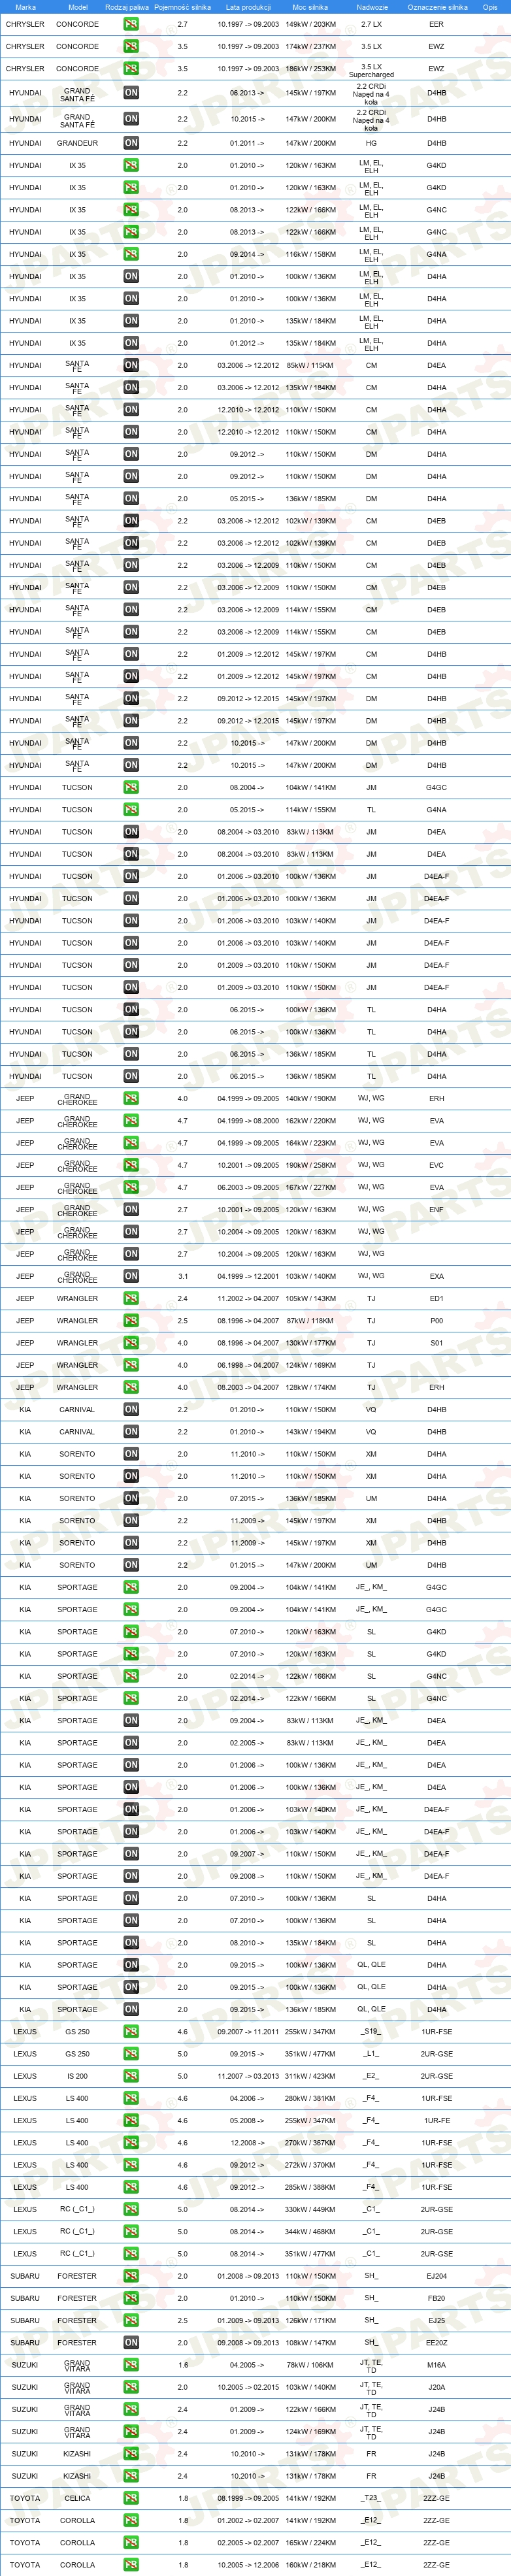Click the diesel ON icon for Subaru Forester EE20Z
Image resolution: width=511 pixels, height=2576 pixels.
131,2342
